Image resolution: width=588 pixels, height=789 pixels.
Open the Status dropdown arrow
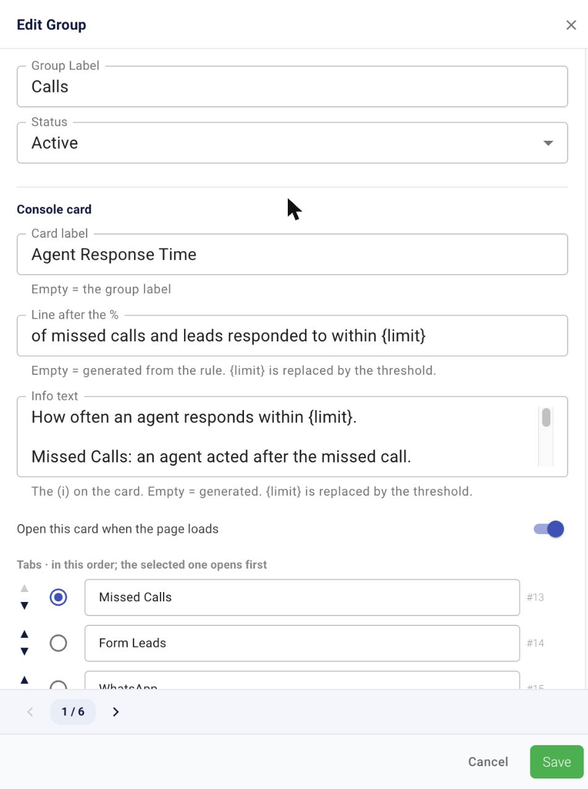(547, 143)
